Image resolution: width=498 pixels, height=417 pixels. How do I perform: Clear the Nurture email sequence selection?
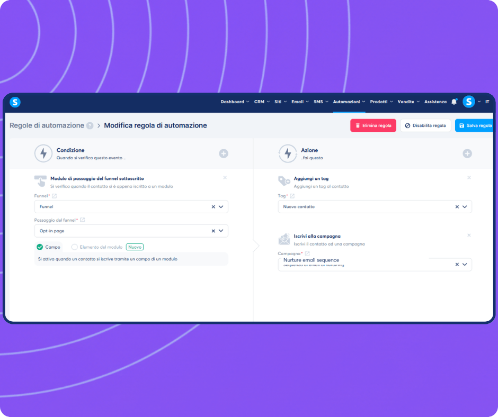pos(457,265)
